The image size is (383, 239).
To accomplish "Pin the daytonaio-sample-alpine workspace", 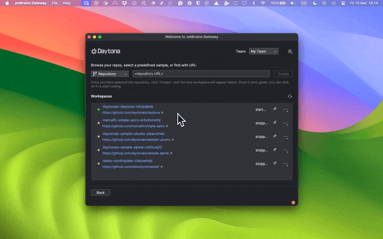I will [275, 150].
